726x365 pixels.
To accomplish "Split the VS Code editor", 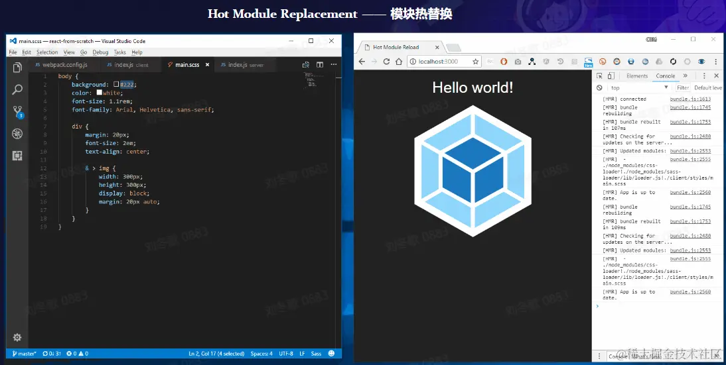I will pyautogui.click(x=320, y=65).
